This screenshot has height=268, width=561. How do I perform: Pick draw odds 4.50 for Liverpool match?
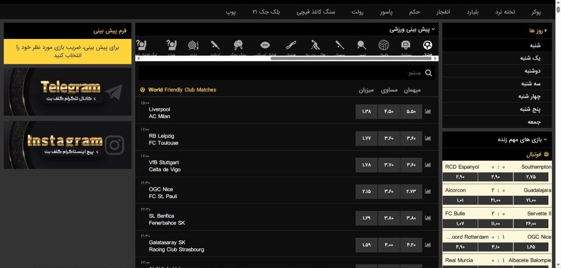pos(389,112)
